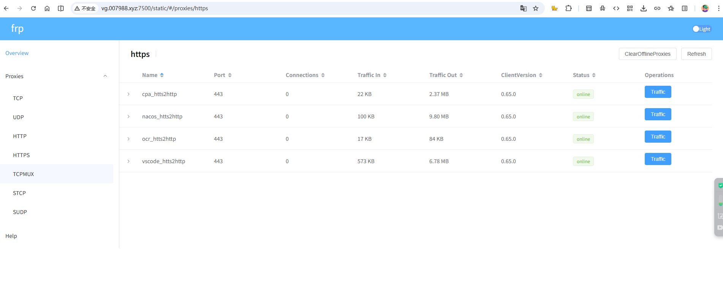This screenshot has height=299, width=723.
Task: Click the 573 KB traffic in value
Action: pos(366,161)
